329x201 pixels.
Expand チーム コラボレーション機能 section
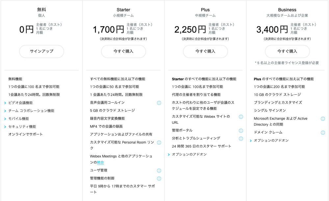31,111
